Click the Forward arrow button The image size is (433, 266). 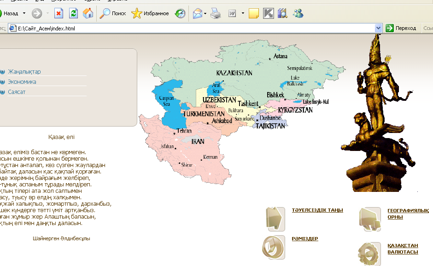point(37,13)
